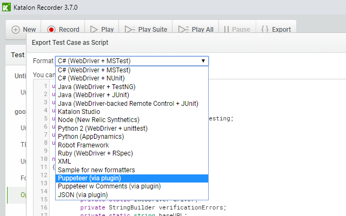
Task: Click the New toolbar label
Action: click(x=29, y=30)
